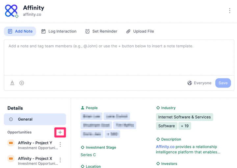
Task: Expand the +19 more industries tag
Action: point(185,126)
